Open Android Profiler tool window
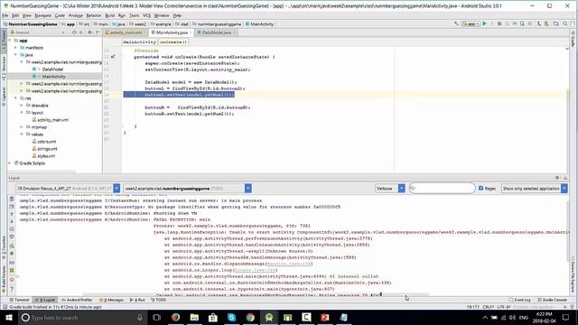This screenshot has width=578, height=325. point(77,300)
